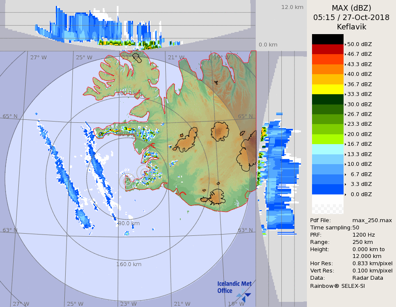This screenshot has width=396, height=307.
Task: Click the 12.0 km height label
Action: (292, 7)
